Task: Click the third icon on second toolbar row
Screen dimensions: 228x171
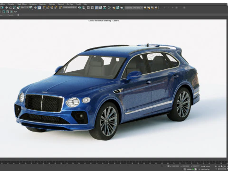Action: 11,11
